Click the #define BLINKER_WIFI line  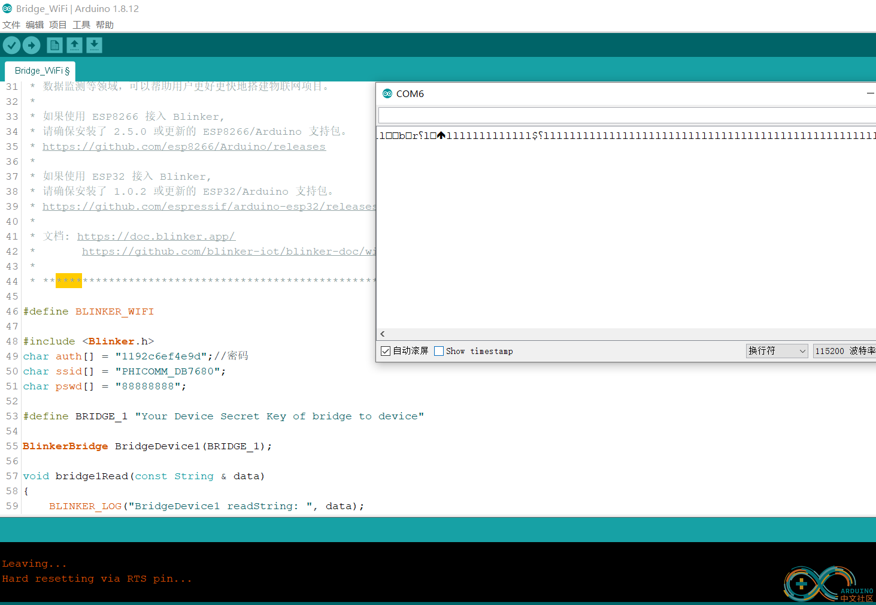click(89, 311)
